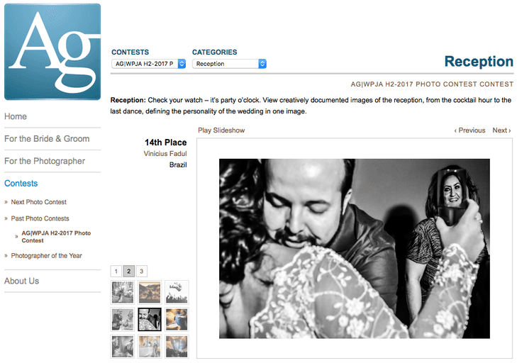The image size is (517, 363).
Task: Click the Ag logo icon
Action: (52, 52)
